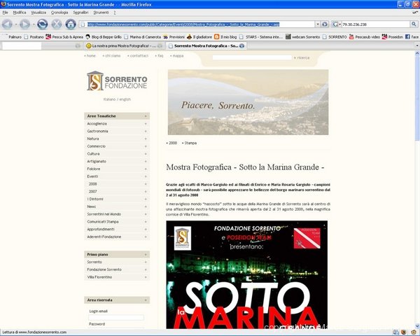Click the Forward navigation arrow button
This screenshot has height=336, width=420.
pyautogui.click(x=24, y=24)
